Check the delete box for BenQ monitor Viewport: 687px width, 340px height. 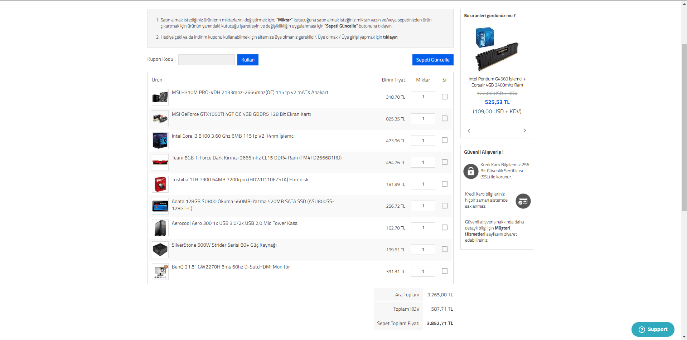tap(445, 271)
